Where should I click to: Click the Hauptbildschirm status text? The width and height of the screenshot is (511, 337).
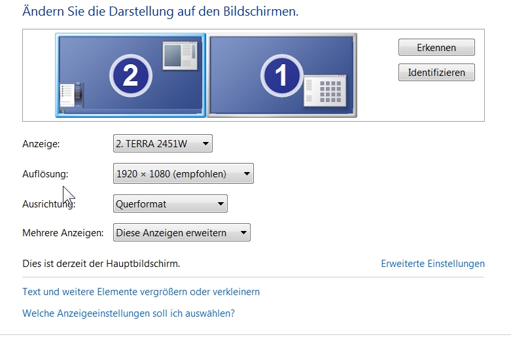(x=101, y=263)
